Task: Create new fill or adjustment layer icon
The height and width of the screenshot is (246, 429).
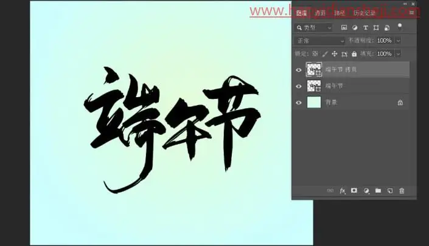Action: 366,191
